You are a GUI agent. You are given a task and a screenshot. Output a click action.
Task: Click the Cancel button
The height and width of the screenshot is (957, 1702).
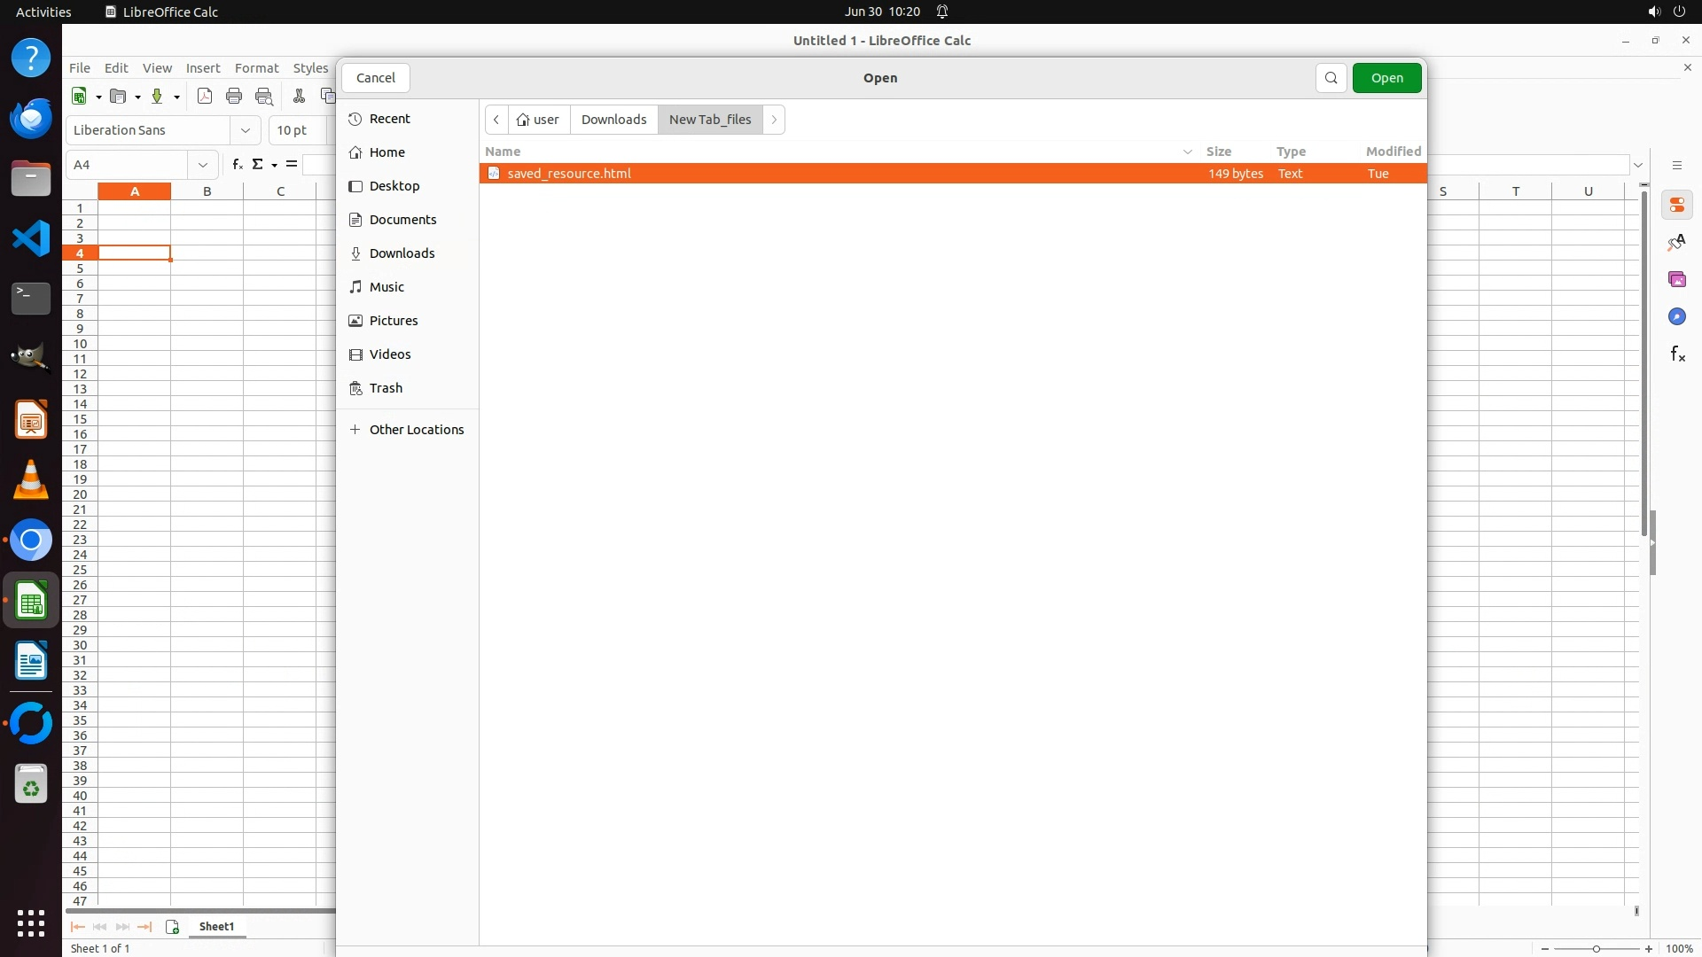click(376, 78)
